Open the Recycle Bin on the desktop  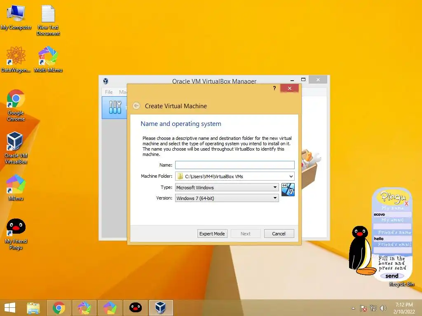coord(401,284)
